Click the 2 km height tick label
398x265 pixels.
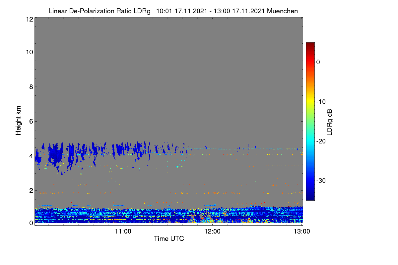31,190
